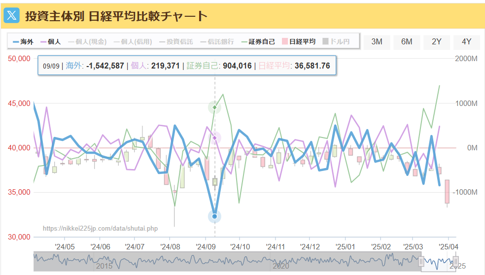485x275 pixels.
Task: Toggle the 証券自己 legend series
Action: [x=258, y=42]
